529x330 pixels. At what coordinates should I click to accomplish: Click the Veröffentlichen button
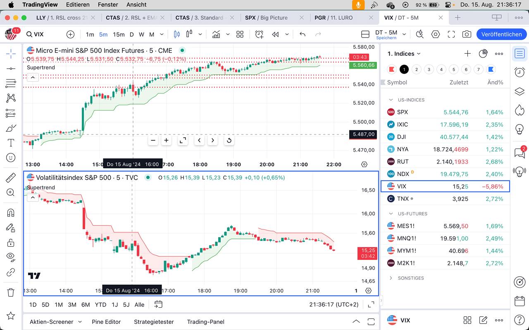pos(501,34)
